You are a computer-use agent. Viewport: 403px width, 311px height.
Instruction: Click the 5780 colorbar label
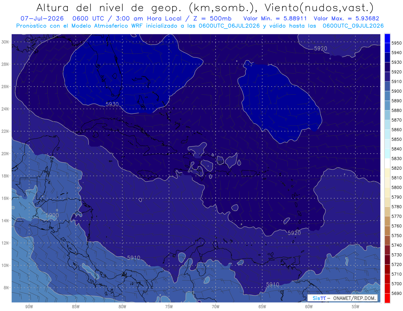click(x=397, y=207)
